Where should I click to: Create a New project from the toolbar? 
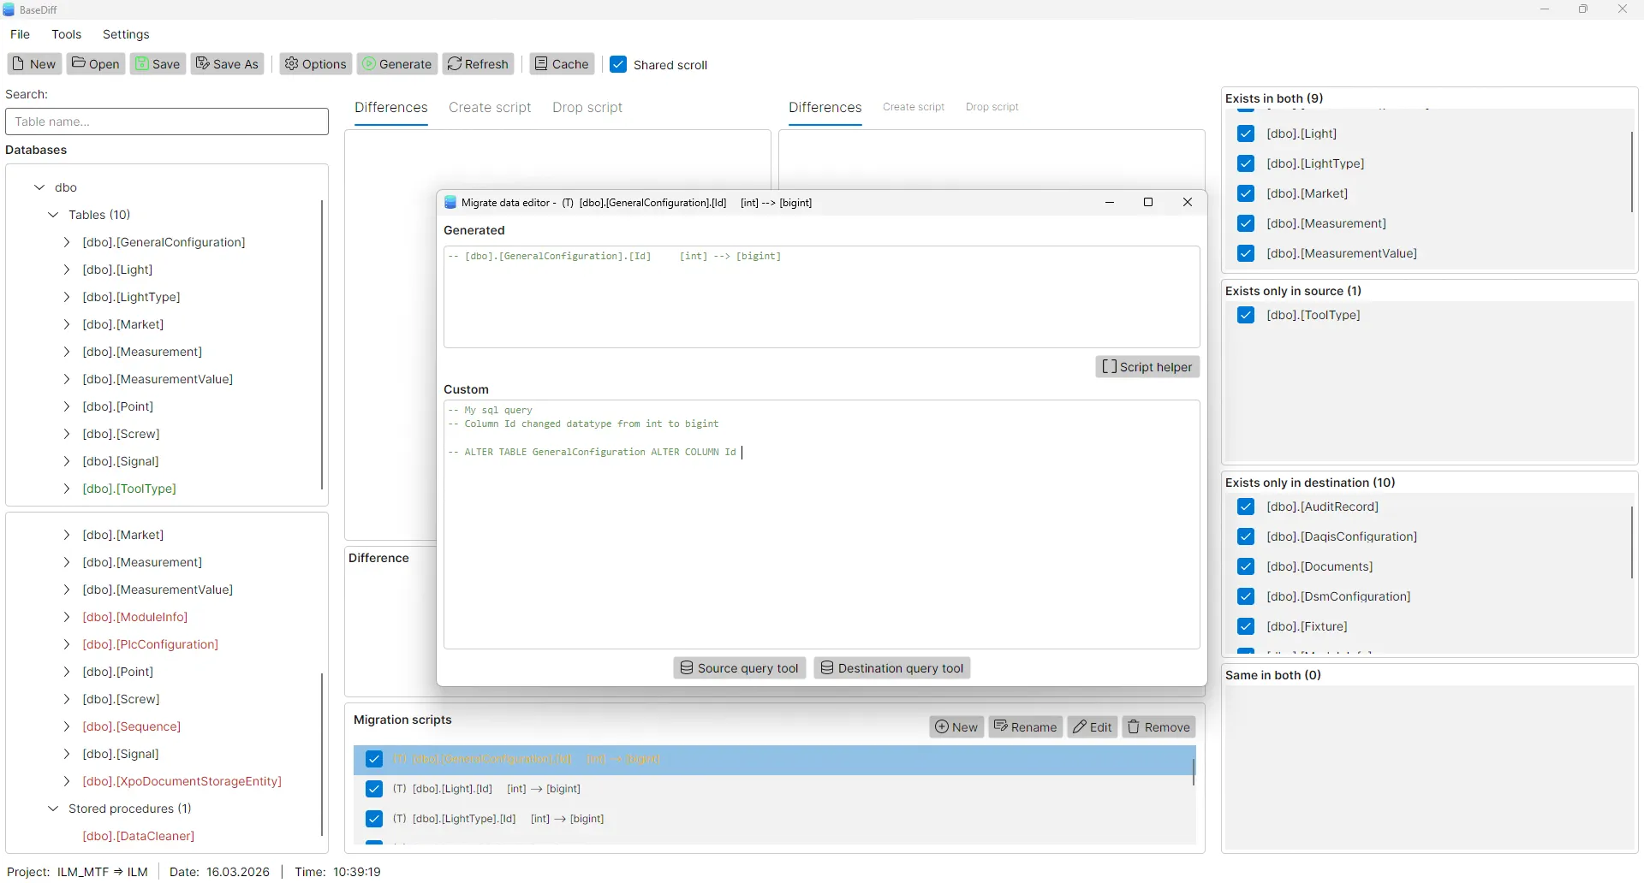coord(33,64)
